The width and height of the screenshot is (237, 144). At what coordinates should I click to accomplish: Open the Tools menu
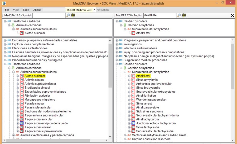point(26,10)
